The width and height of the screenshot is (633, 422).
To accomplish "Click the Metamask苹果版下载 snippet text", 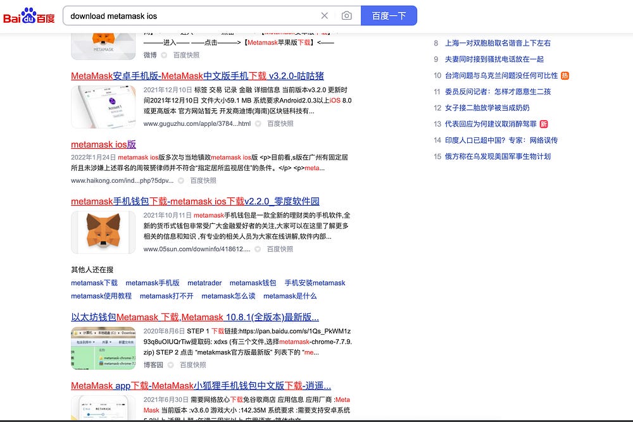I will coord(279,42).
